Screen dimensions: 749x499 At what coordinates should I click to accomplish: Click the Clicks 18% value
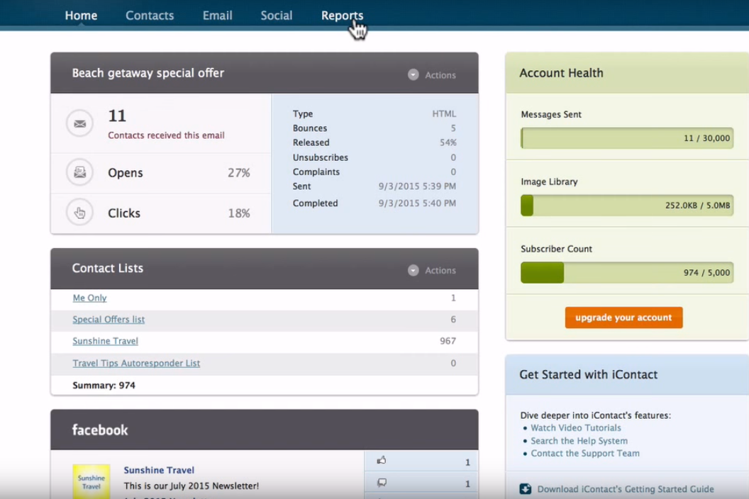238,213
